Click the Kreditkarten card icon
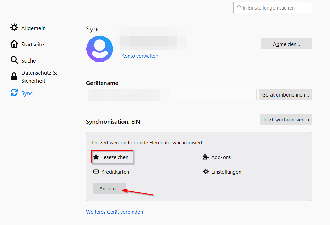This screenshot has width=330, height=225. (x=96, y=172)
